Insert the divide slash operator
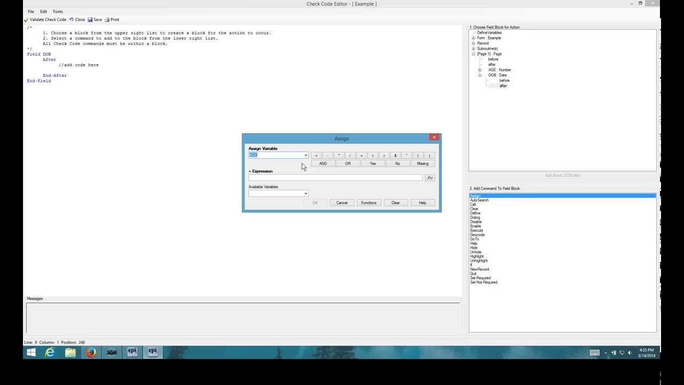 [350, 156]
